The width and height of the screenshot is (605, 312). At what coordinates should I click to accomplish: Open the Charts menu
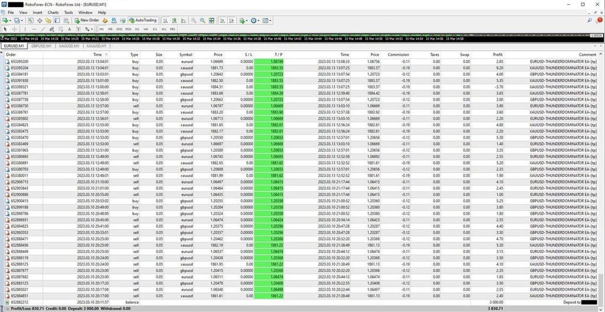coord(53,12)
